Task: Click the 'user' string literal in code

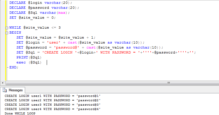Action: (54, 42)
